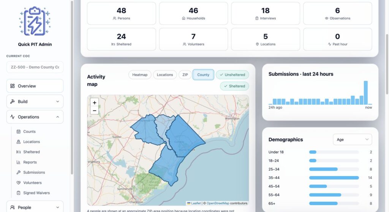Click the 55–64 age progress bar

click(x=334, y=195)
